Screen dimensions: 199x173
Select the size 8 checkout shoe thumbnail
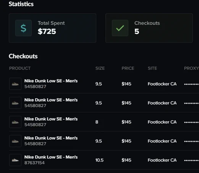point(15,122)
